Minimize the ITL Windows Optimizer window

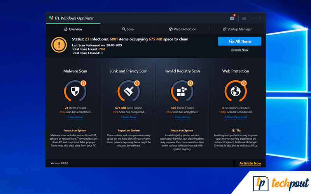tap(252, 18)
